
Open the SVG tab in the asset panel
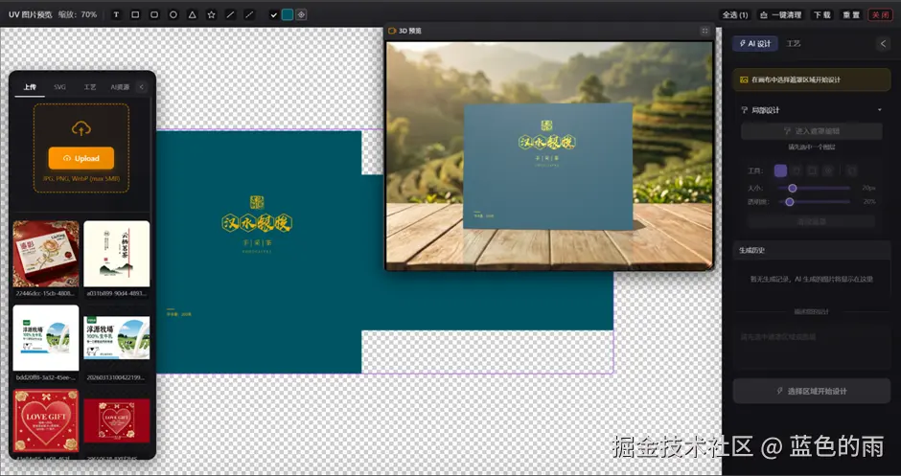click(59, 87)
